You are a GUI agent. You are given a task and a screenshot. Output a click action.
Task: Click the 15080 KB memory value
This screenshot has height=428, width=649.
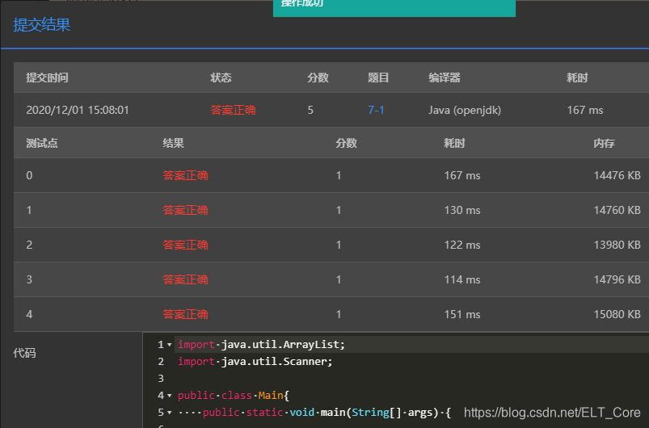[617, 314]
